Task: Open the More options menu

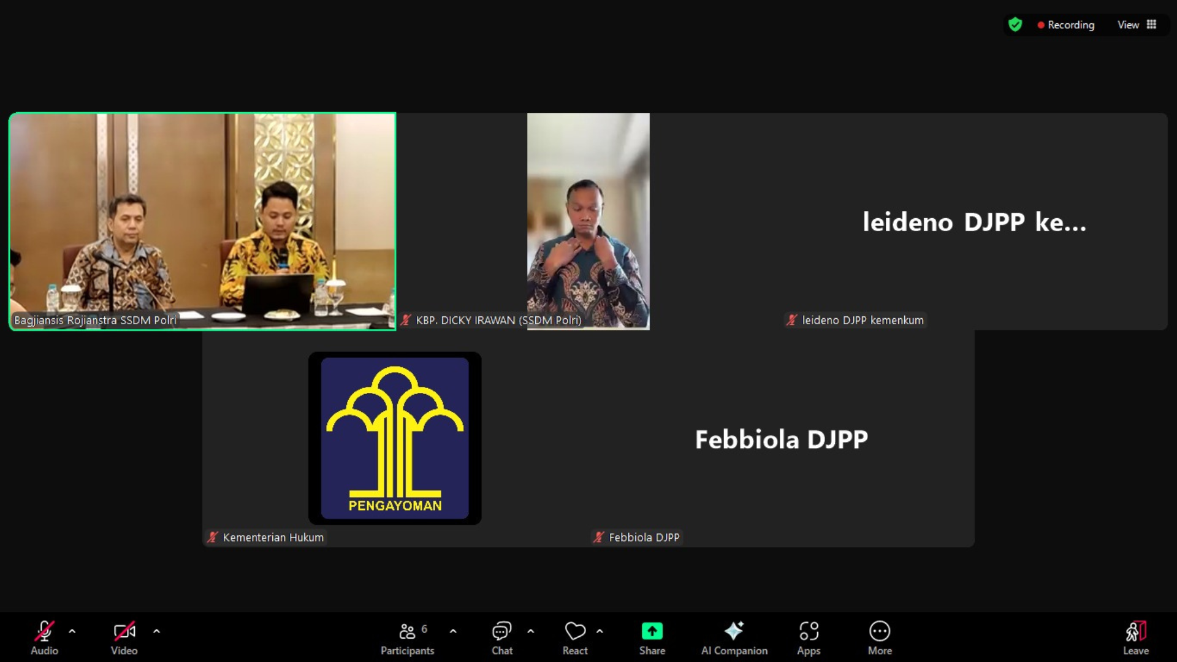Action: pos(880,637)
